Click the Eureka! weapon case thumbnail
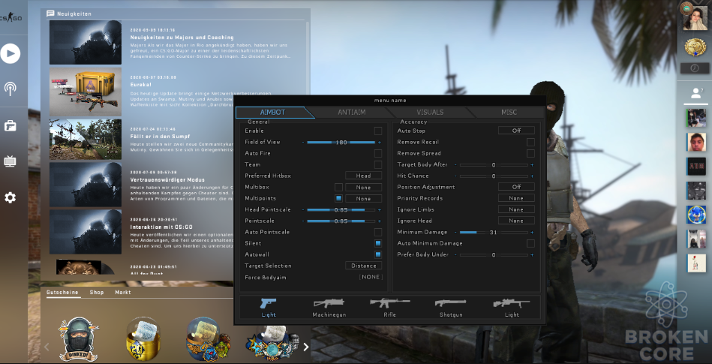Image resolution: width=712 pixels, height=364 pixels. click(x=86, y=91)
